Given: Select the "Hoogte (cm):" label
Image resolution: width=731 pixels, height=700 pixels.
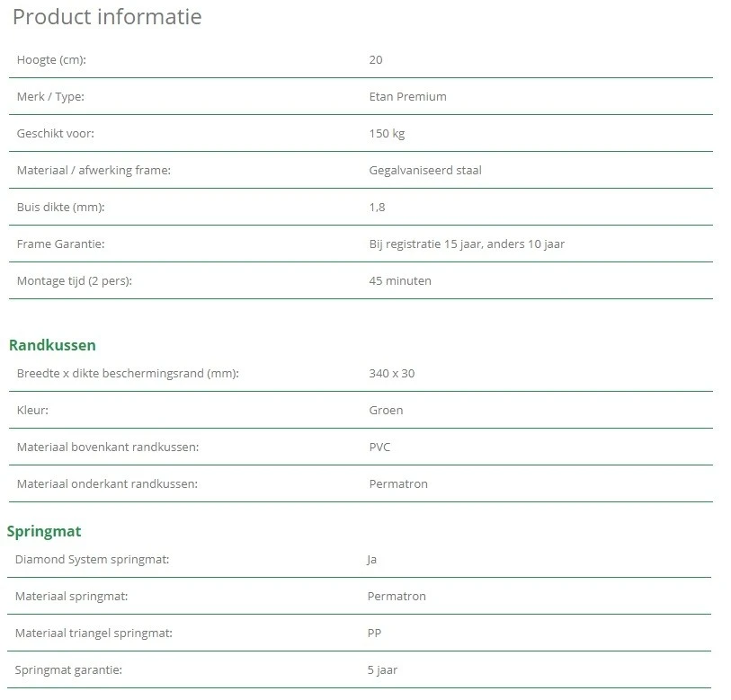Looking at the screenshot, I should pos(52,60).
